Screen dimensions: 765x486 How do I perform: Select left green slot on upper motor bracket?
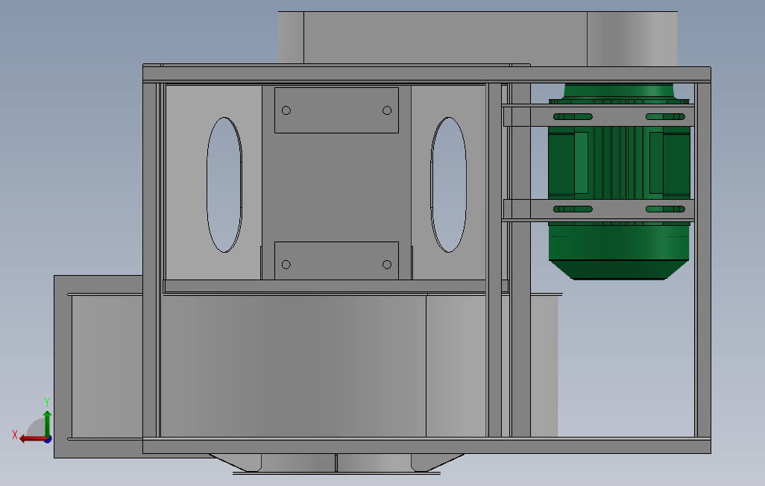[x=573, y=116]
